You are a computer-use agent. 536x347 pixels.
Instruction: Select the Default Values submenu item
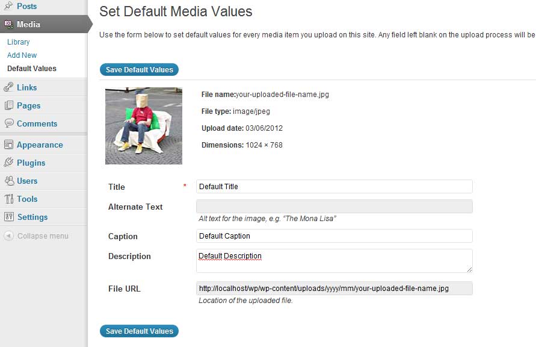(x=32, y=69)
